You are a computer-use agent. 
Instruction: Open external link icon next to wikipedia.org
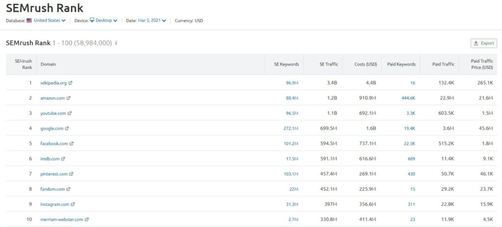click(x=71, y=83)
